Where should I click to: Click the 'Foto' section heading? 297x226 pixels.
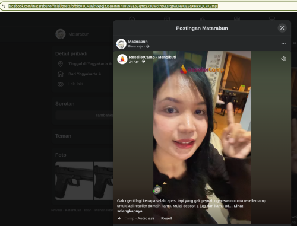(x=61, y=155)
